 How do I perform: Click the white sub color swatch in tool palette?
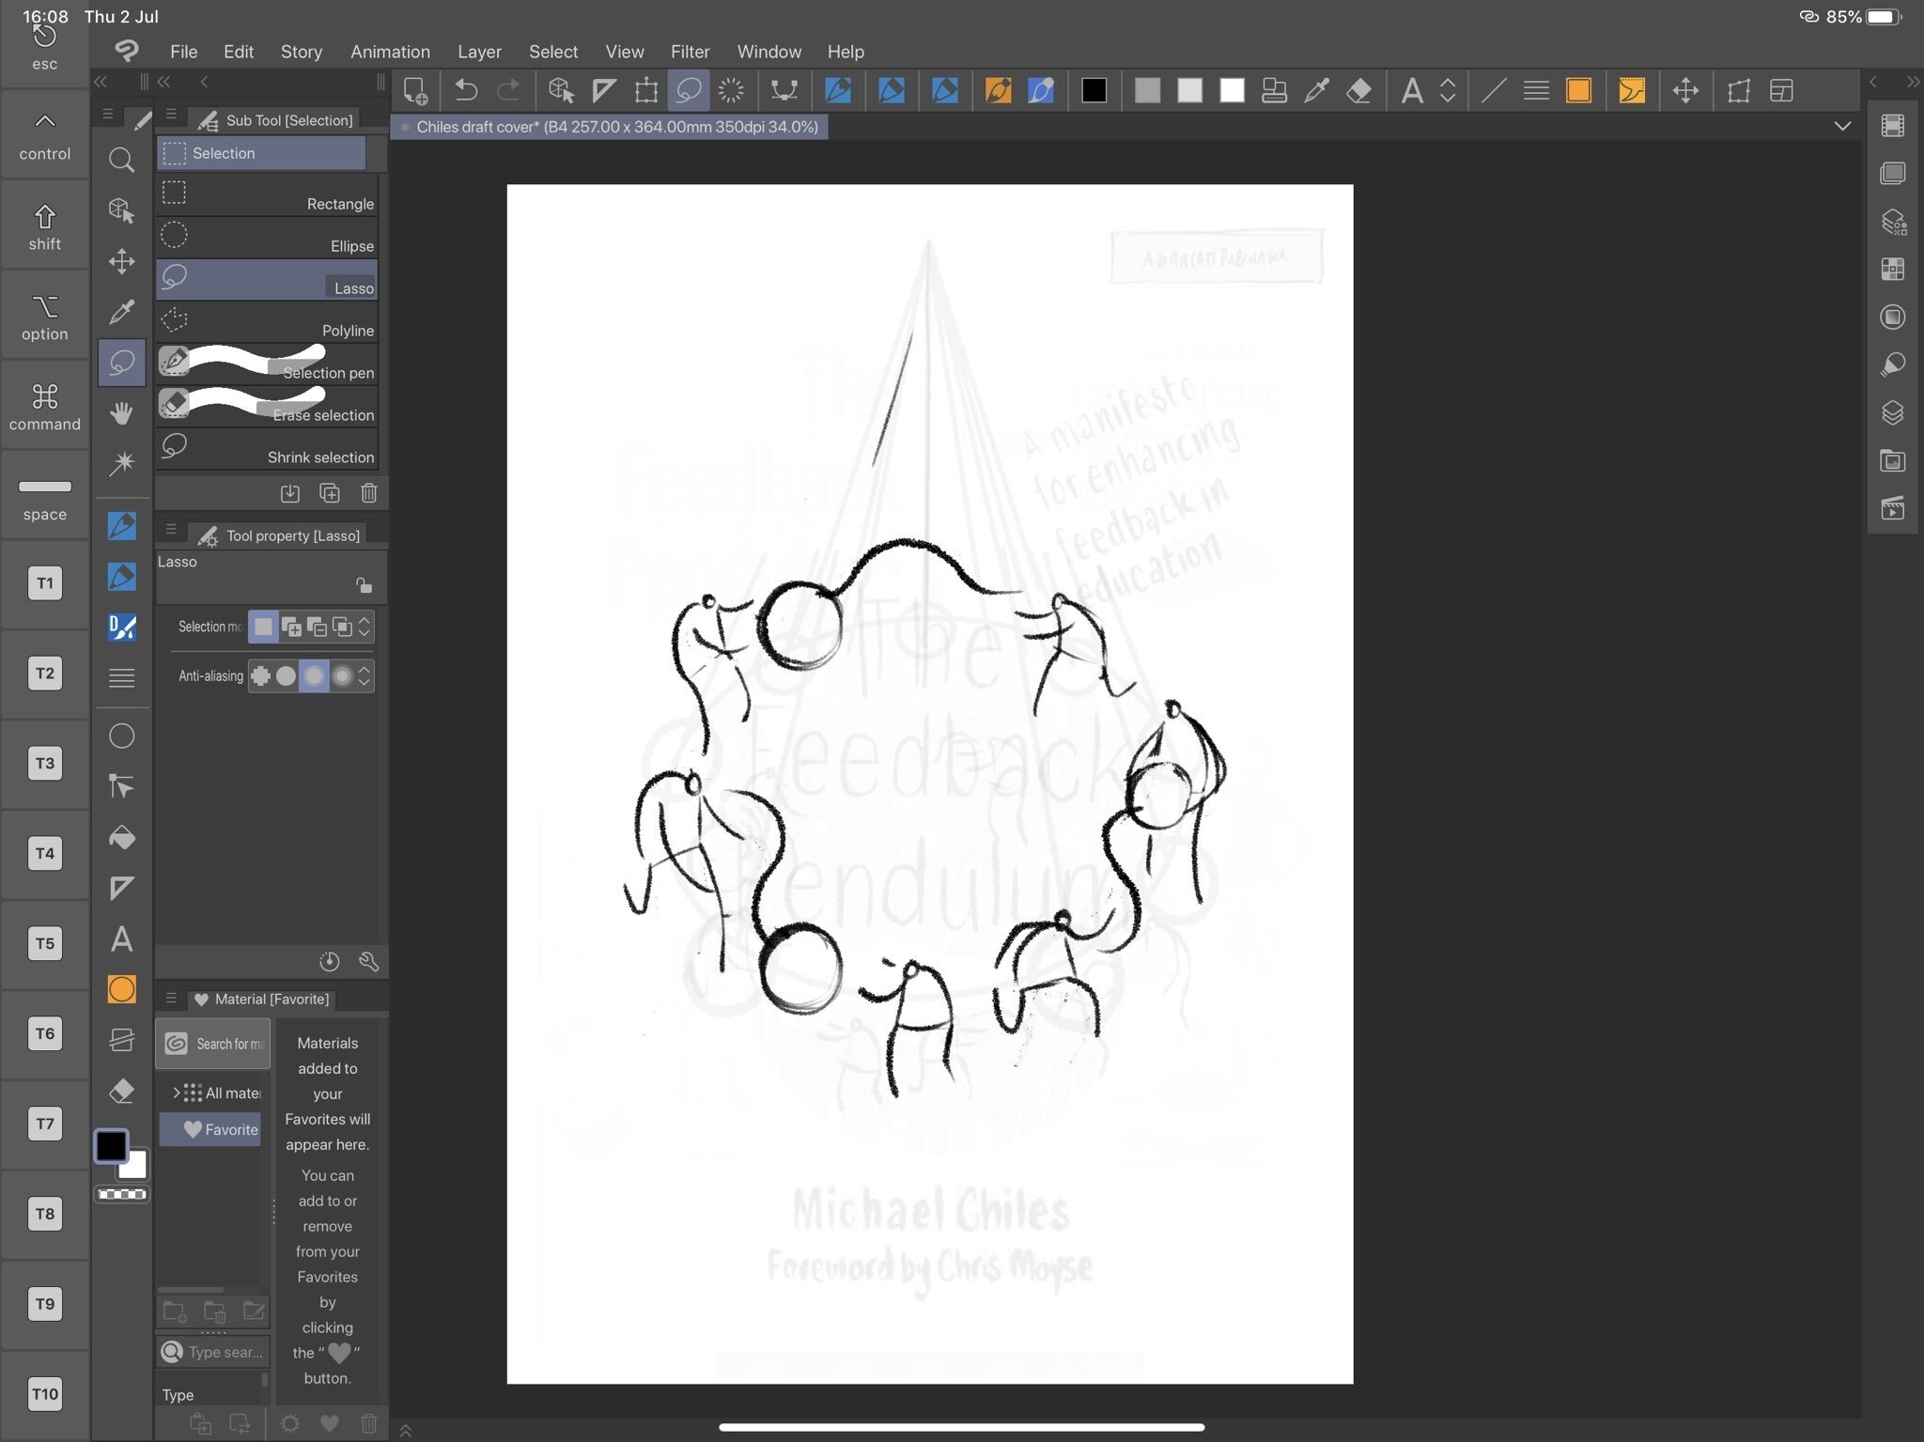pos(133,1166)
